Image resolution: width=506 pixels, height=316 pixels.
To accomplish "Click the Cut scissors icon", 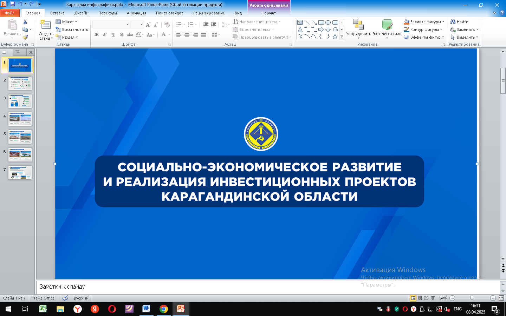I will pyautogui.click(x=25, y=22).
